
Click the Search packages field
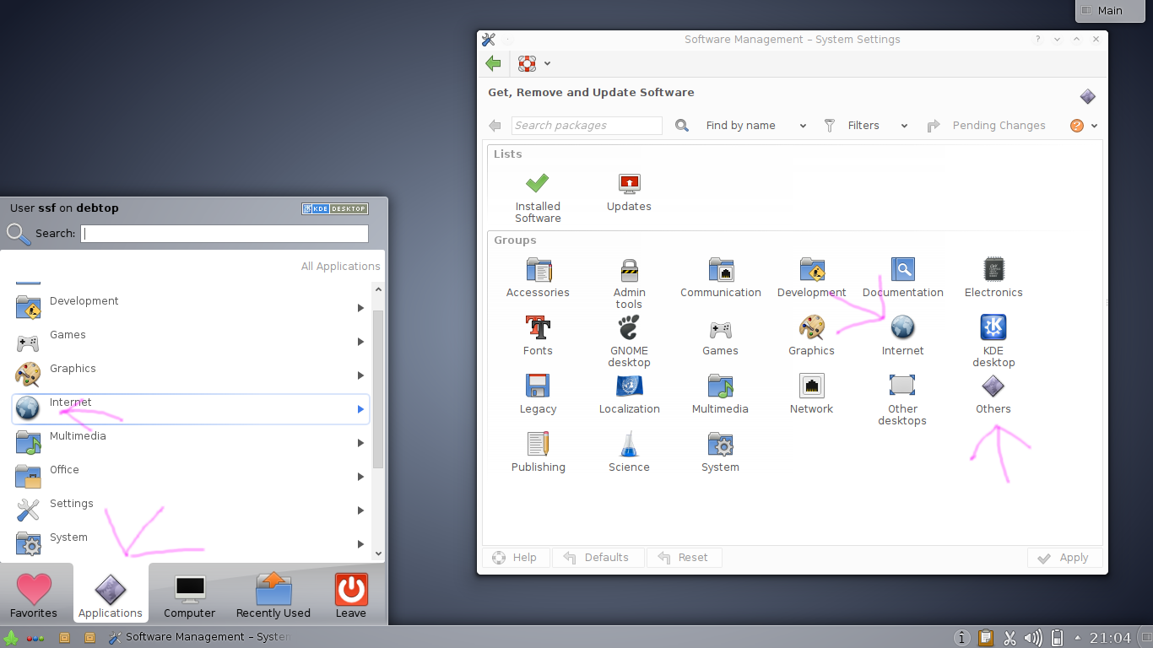pos(587,126)
